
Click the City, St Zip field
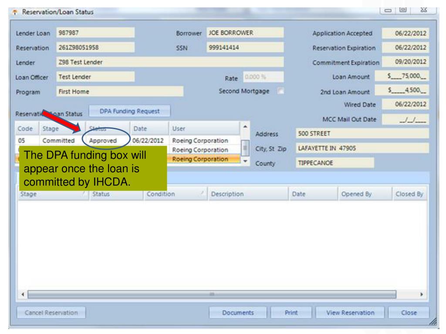point(362,148)
